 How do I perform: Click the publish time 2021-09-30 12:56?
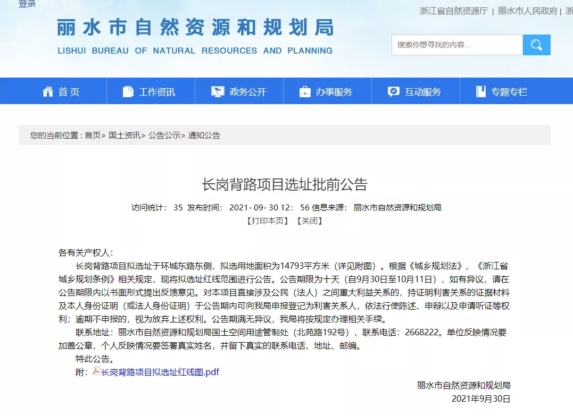269,208
